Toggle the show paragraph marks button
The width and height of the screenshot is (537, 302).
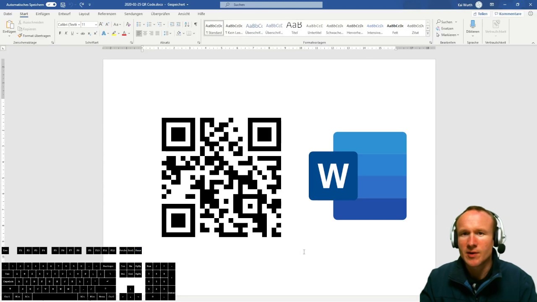(196, 24)
